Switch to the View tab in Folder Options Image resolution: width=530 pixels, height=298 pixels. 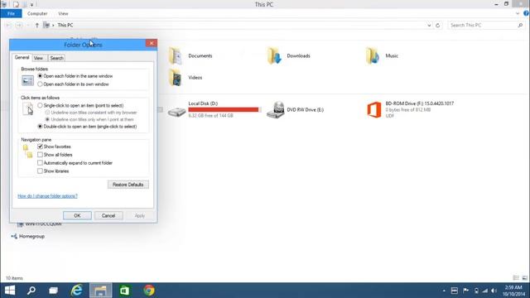[39, 58]
